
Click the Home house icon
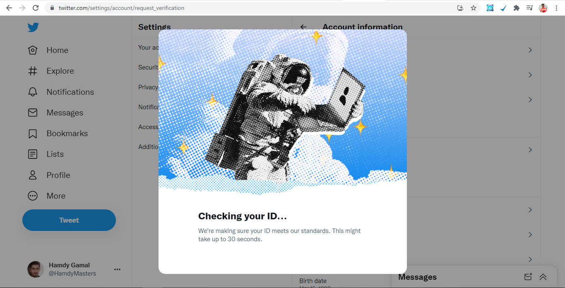coord(33,50)
